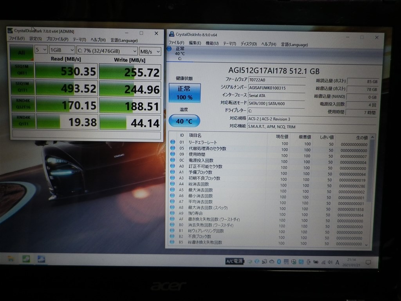The height and width of the screenshot is (301, 401).
Task: Click the firmware field T0722A0
Action: pos(277,80)
